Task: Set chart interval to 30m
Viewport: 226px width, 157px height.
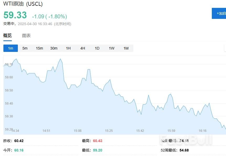Action: pos(54,48)
